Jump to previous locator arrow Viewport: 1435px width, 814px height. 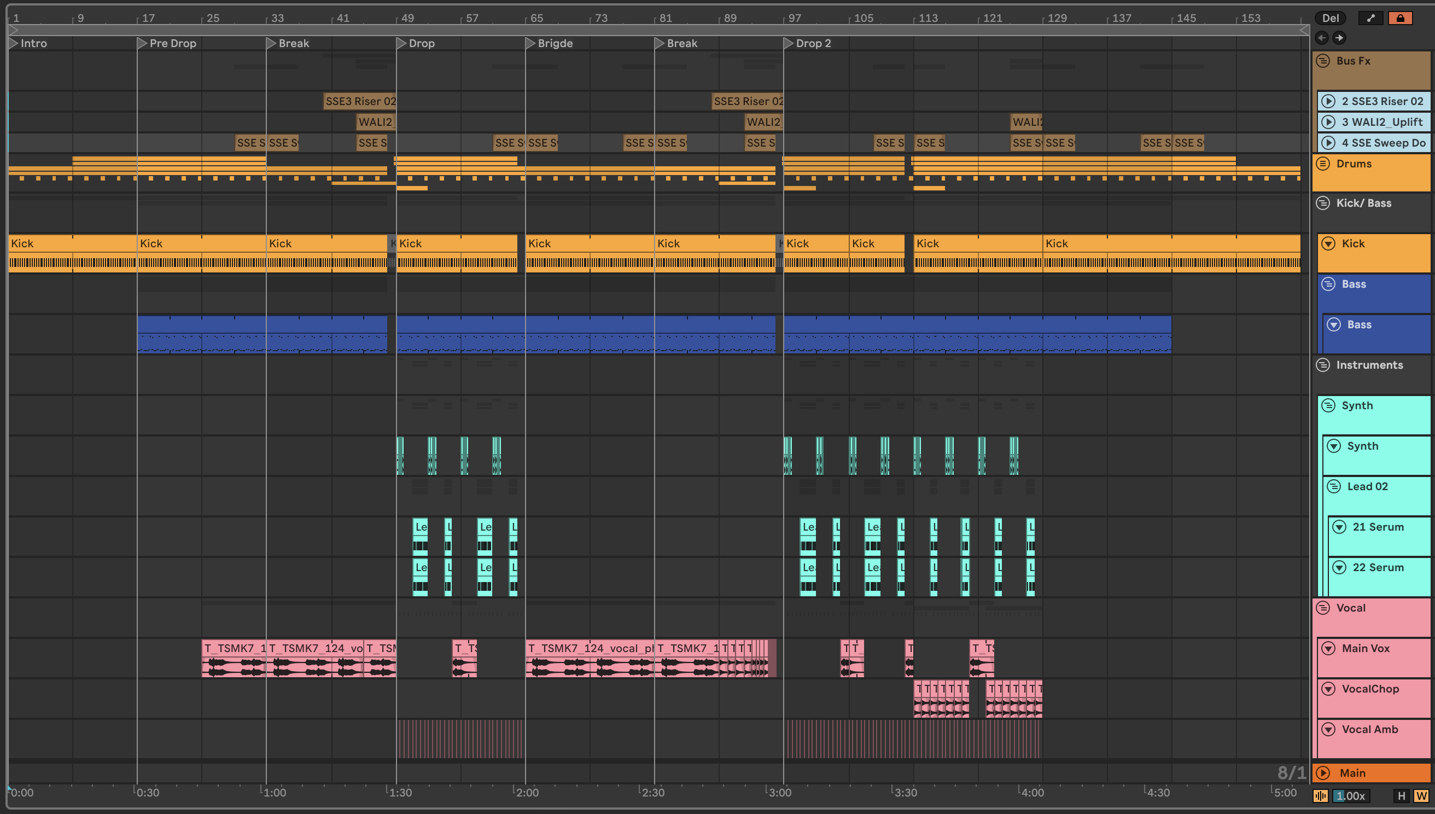pos(1322,37)
